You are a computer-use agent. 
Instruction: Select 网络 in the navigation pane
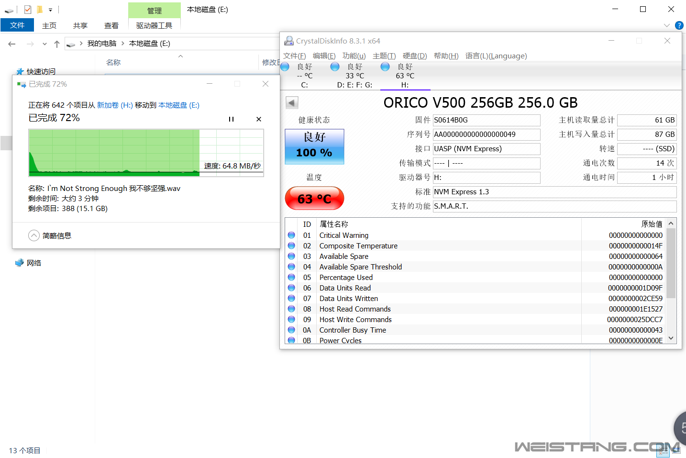(34, 263)
